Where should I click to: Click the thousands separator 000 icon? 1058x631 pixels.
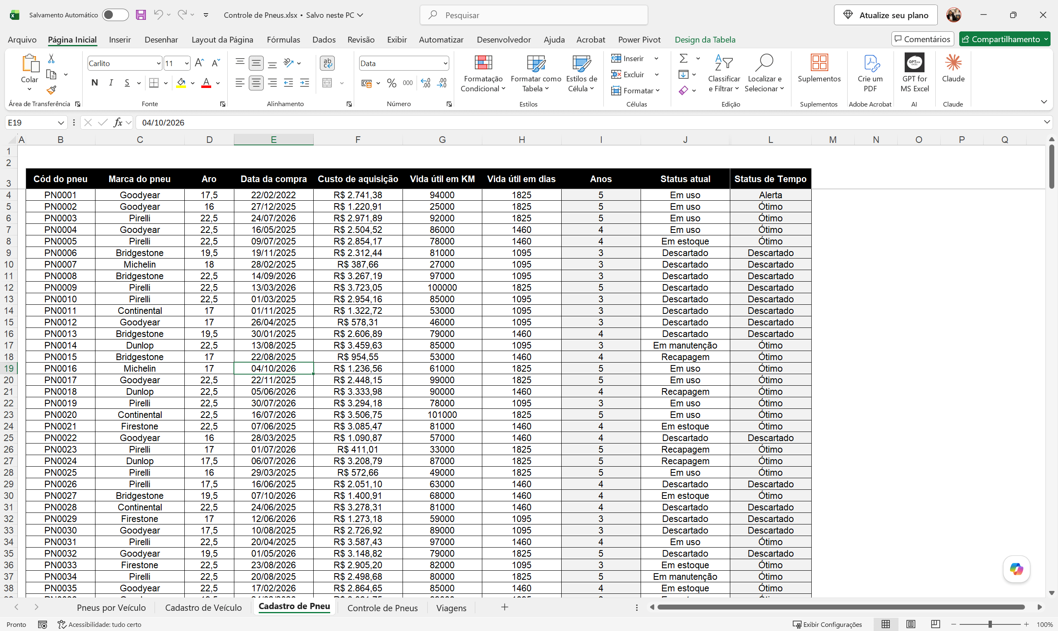(408, 83)
